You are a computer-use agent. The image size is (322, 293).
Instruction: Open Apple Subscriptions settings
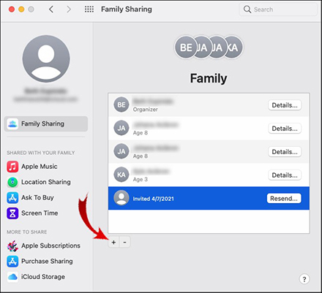(x=44, y=246)
